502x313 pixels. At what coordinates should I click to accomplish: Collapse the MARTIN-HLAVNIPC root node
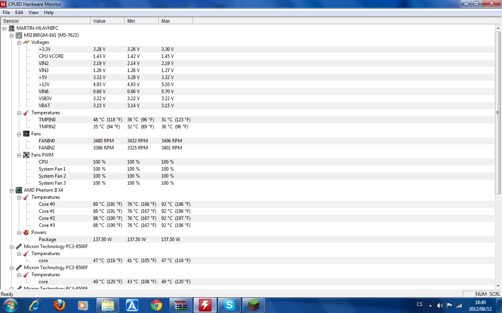[4, 28]
